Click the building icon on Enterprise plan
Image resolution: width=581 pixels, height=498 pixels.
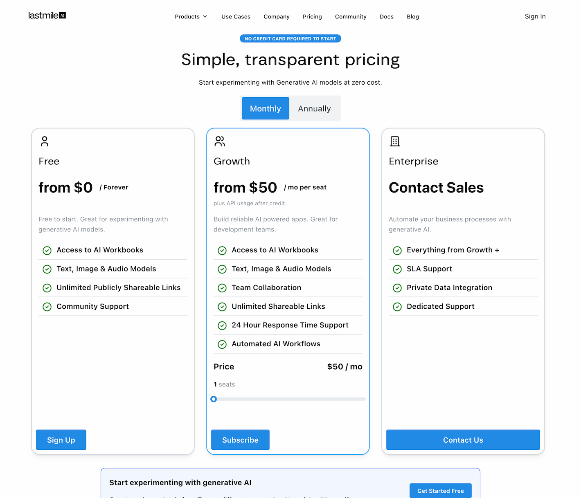pos(394,141)
